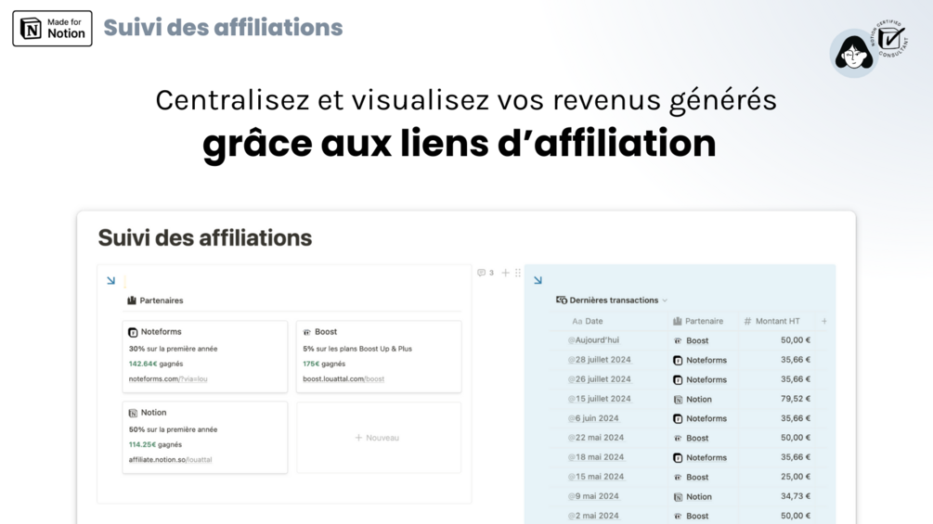This screenshot has width=933, height=524.
Task: Click the arrow icon above Dernières transactions
Action: coord(538,280)
